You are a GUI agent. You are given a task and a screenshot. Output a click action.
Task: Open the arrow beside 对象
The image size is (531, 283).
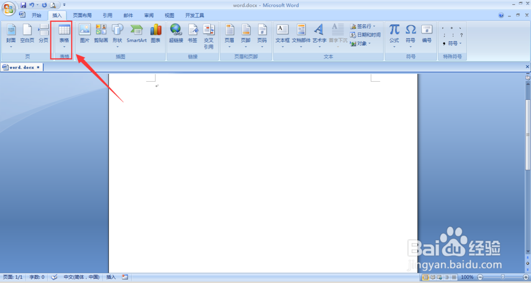(x=370, y=44)
